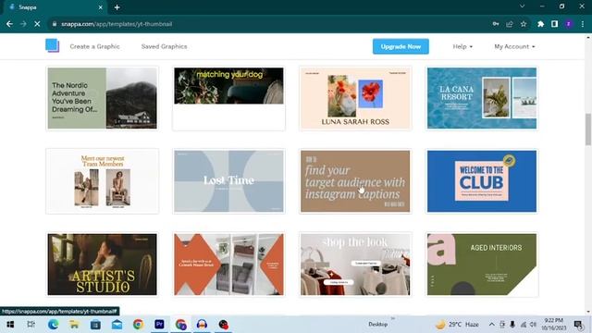Open the Chrome three-dot menu
This screenshot has height=333, width=592.
pyautogui.click(x=583, y=24)
